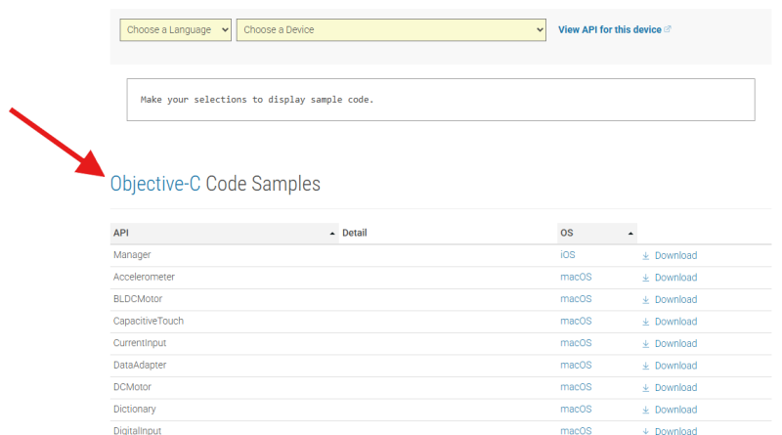This screenshot has height=435, width=782.
Task: Open the Choose a Device dropdown
Action: (391, 30)
